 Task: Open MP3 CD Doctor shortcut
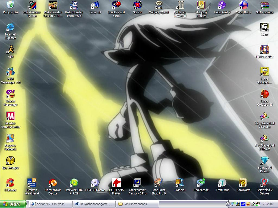[x=95, y=183]
